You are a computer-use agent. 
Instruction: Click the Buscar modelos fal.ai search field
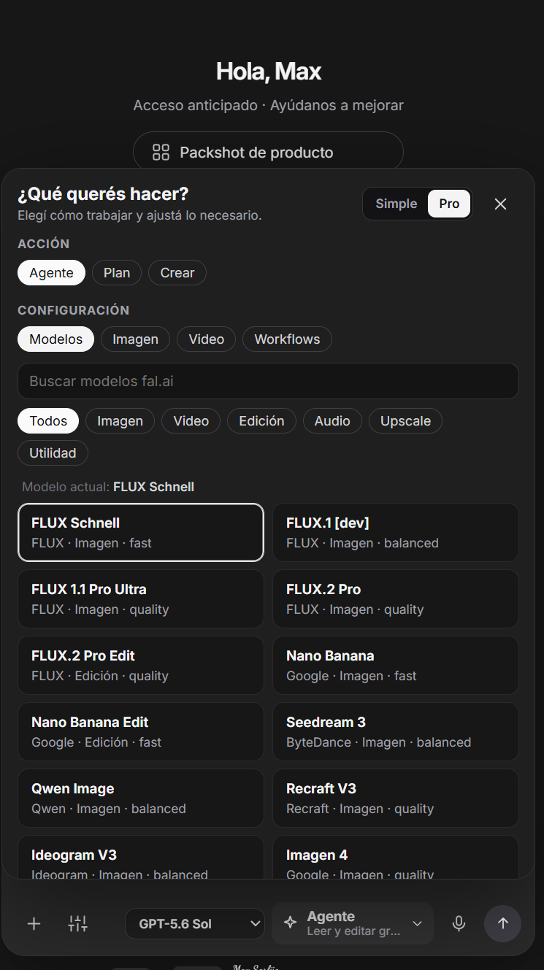268,381
